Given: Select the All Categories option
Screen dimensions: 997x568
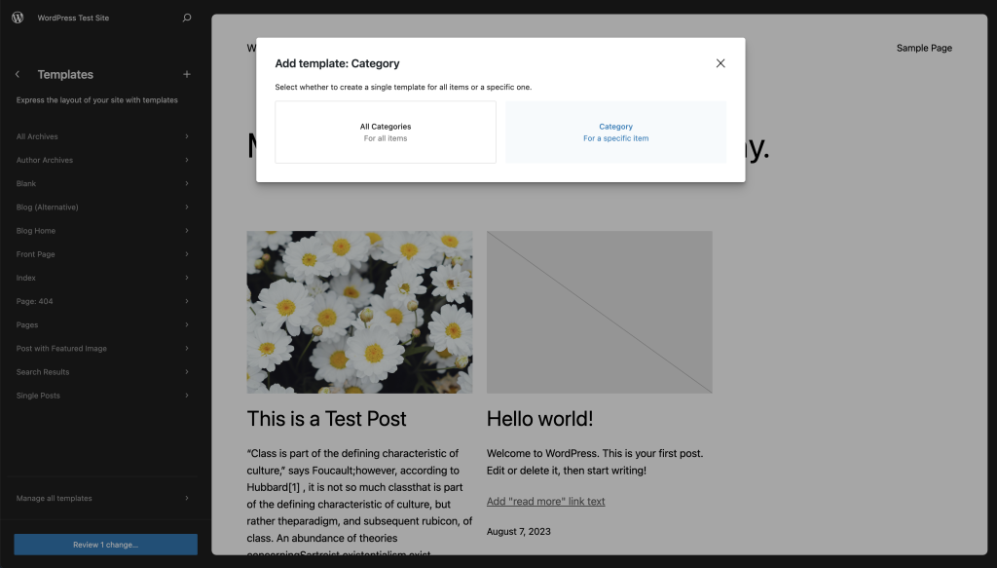Looking at the screenshot, I should click(x=386, y=133).
